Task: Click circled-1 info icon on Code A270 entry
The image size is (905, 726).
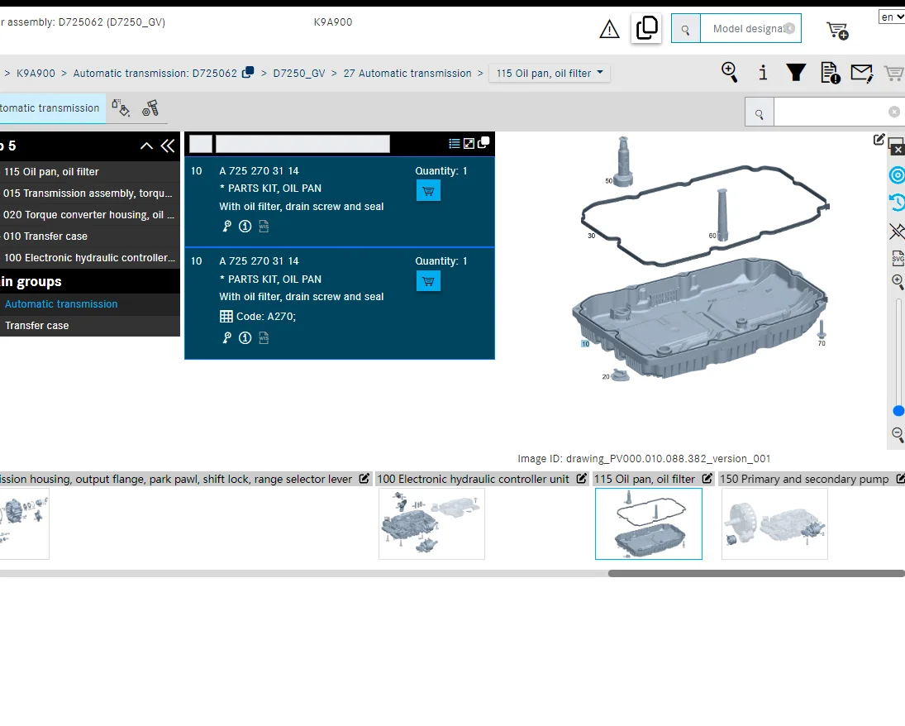Action: [245, 338]
